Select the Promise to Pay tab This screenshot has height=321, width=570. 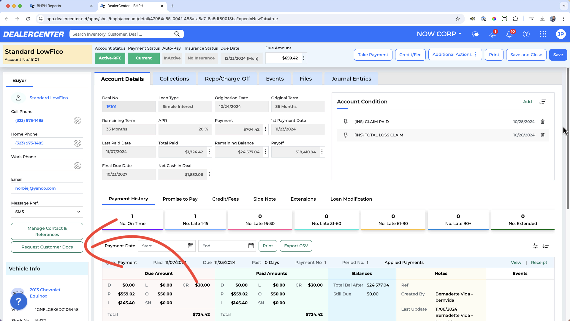[x=180, y=199]
